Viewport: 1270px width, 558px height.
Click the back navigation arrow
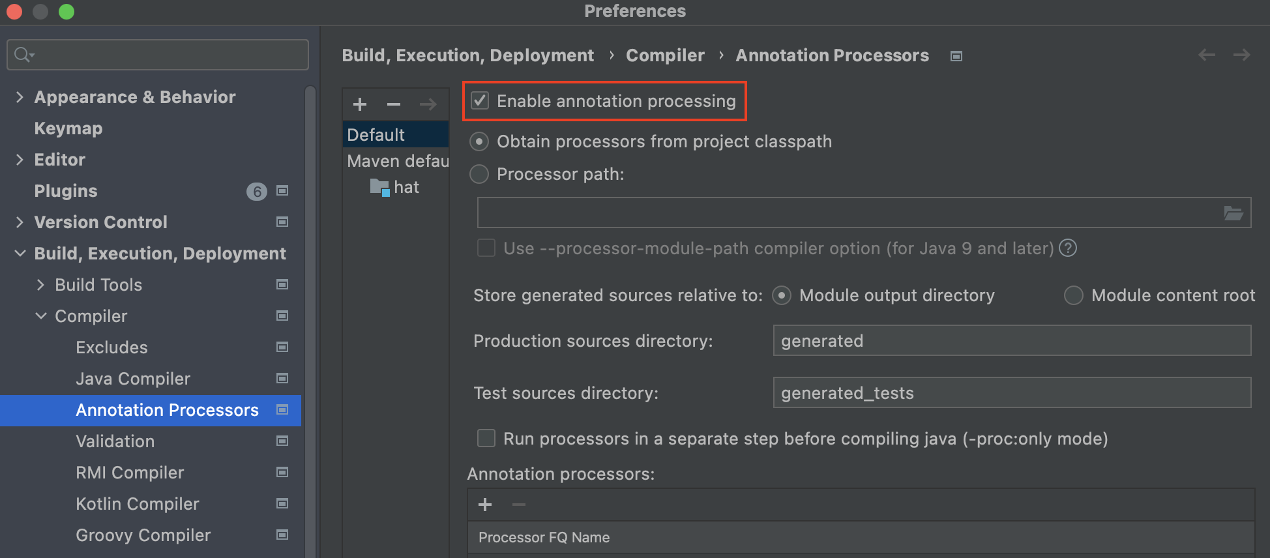1207,55
